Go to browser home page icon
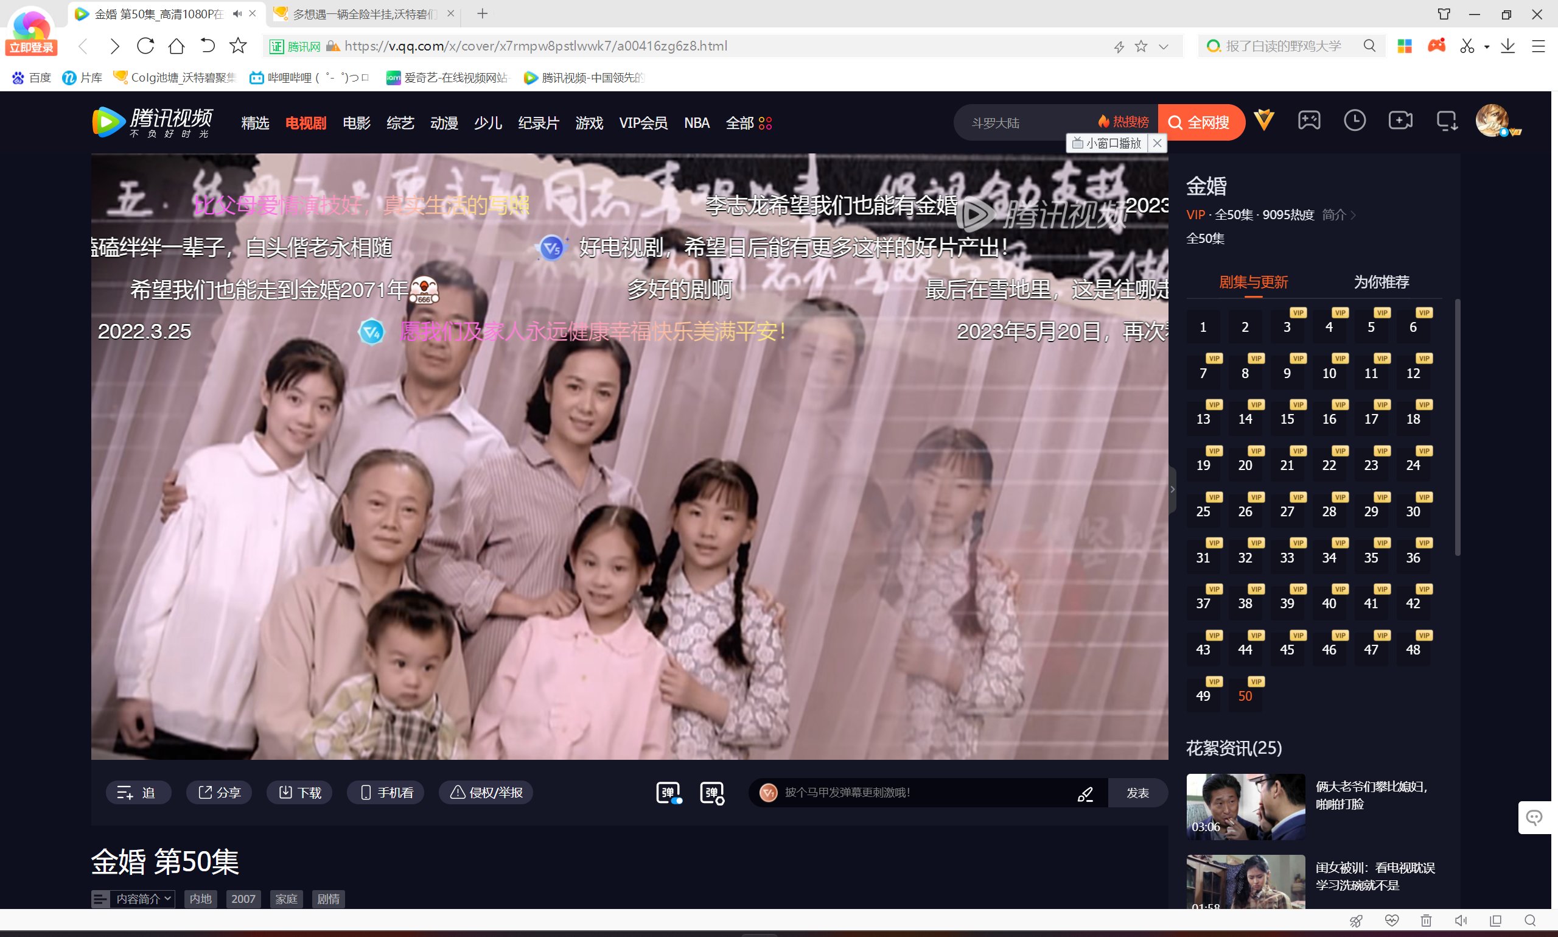 [x=176, y=46]
